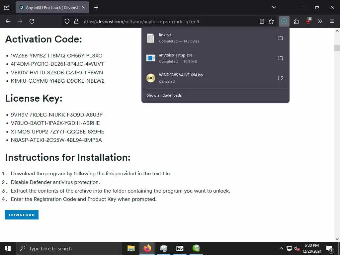The width and height of the screenshot is (340, 255).
Task: Close the downloads panel via toolbar downloads button
Action: coord(284,21)
